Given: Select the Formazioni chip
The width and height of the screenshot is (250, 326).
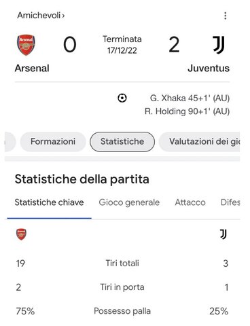Looking at the screenshot, I should pos(53,141).
